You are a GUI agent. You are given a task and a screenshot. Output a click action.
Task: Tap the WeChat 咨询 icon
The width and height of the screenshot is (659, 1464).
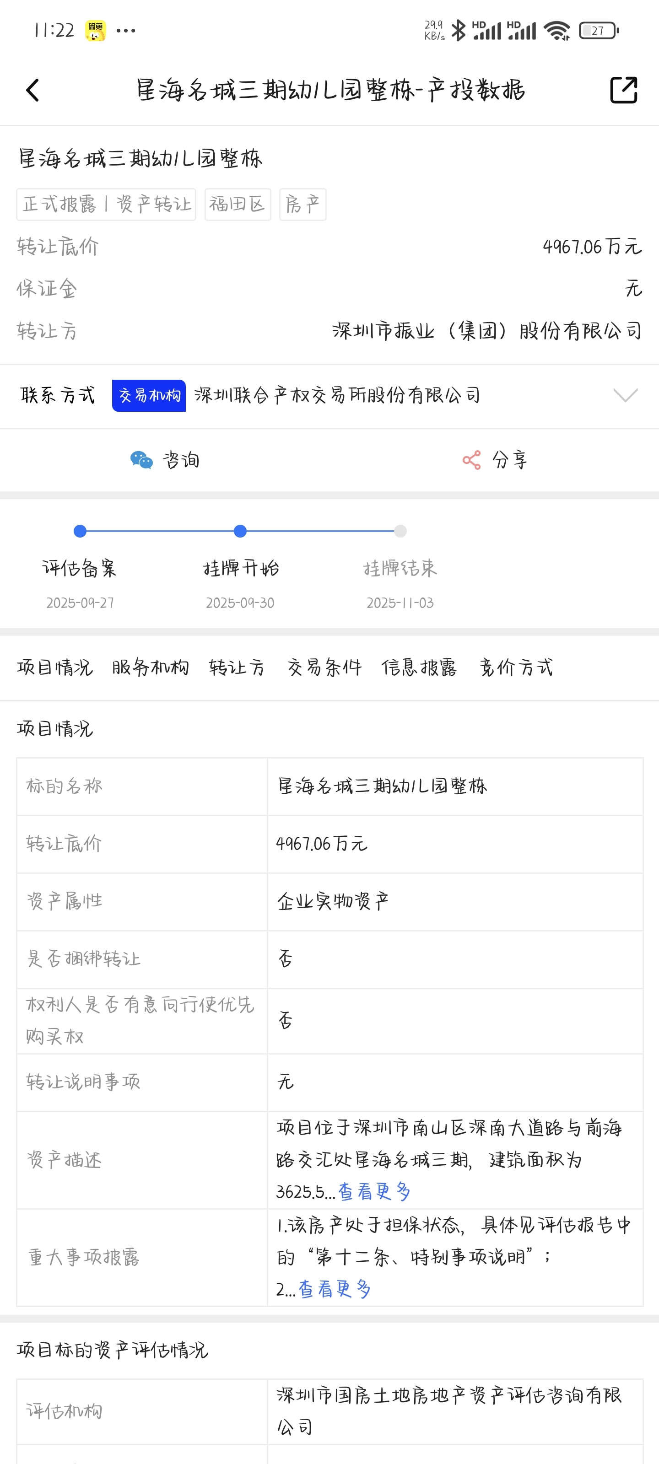click(x=141, y=460)
